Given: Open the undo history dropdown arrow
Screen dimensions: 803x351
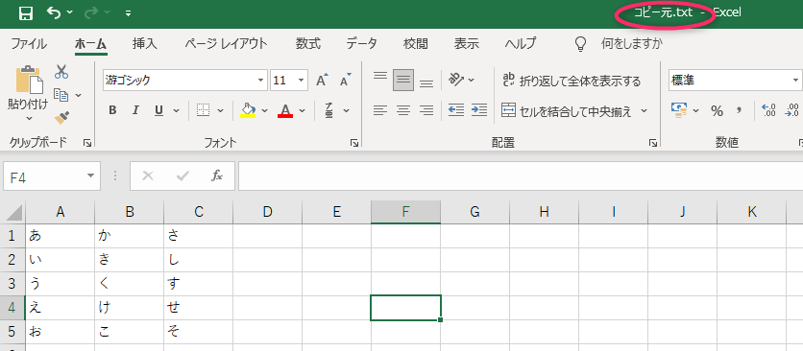Looking at the screenshot, I should pos(70,12).
